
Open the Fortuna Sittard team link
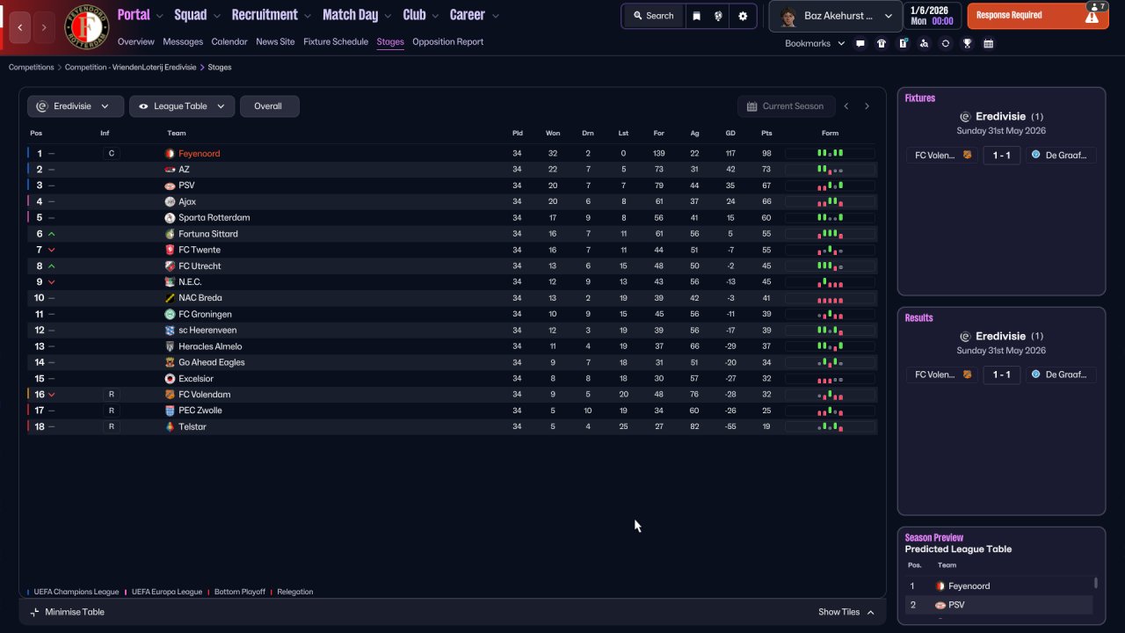(x=208, y=234)
